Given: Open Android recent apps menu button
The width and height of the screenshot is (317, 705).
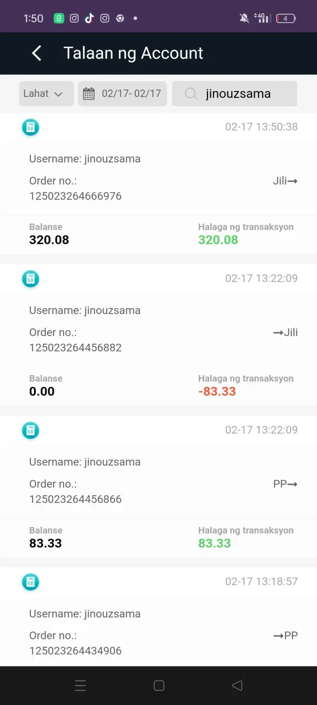Looking at the screenshot, I should (x=80, y=686).
